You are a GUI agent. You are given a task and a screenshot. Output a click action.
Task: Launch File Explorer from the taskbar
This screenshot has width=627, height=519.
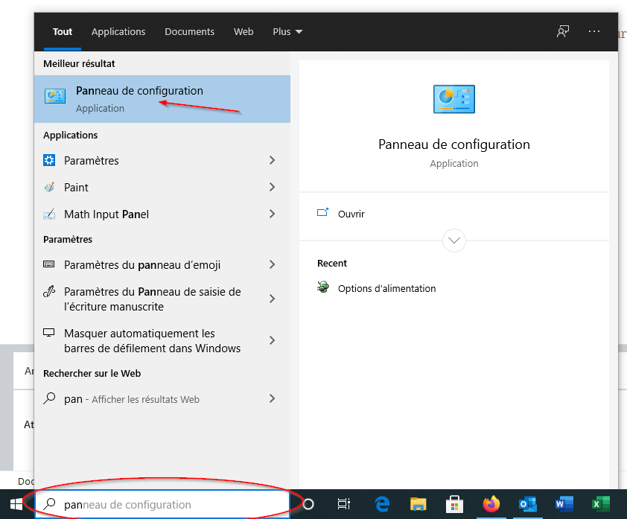pos(418,504)
